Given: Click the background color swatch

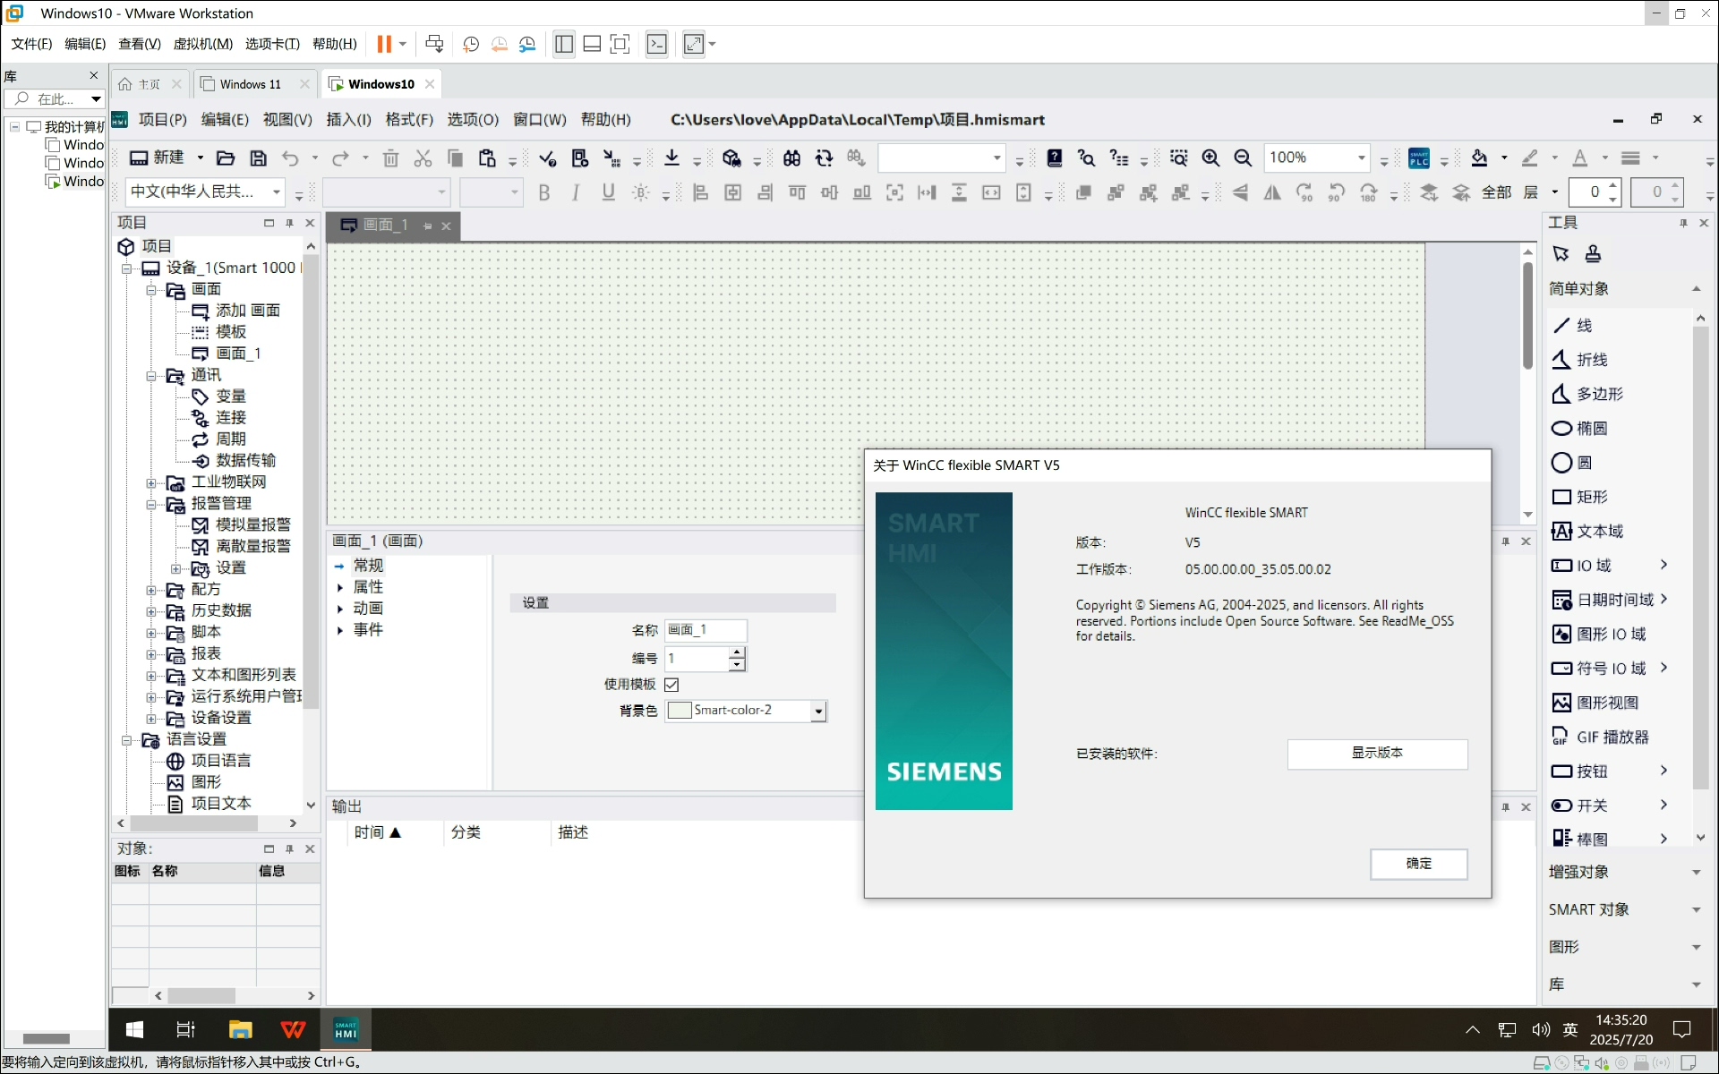Looking at the screenshot, I should 680,711.
